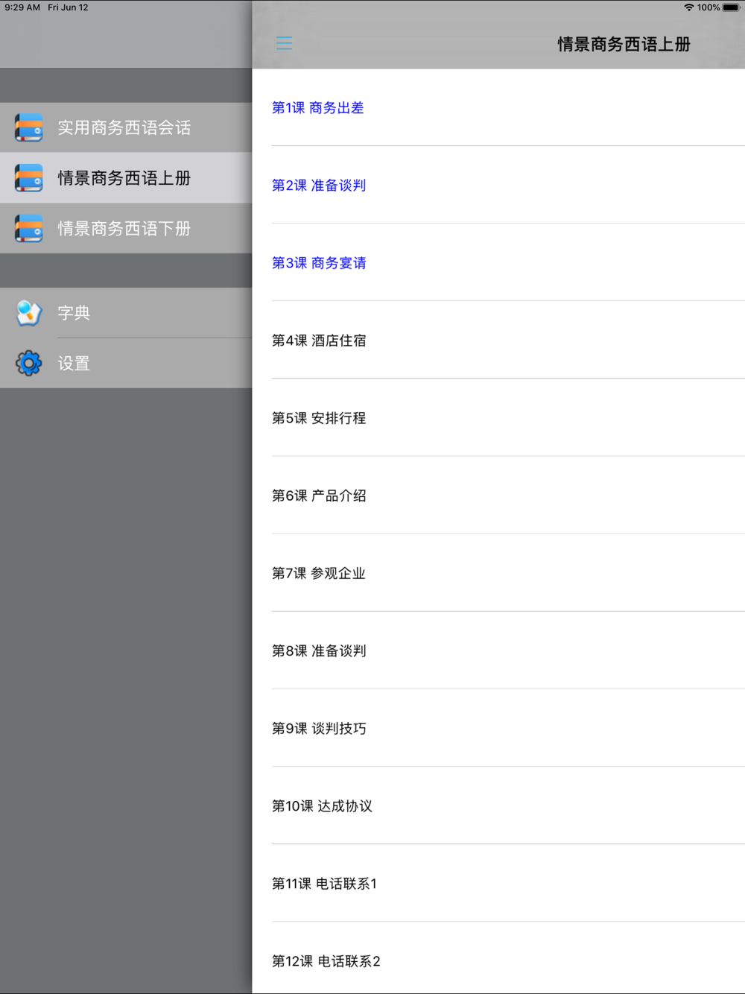Choose lesson 第6课 产品介绍
The image size is (745, 994).
tap(319, 496)
